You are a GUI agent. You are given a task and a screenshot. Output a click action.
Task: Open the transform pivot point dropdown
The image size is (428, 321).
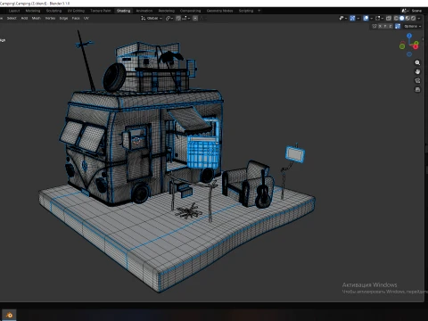[x=169, y=19]
